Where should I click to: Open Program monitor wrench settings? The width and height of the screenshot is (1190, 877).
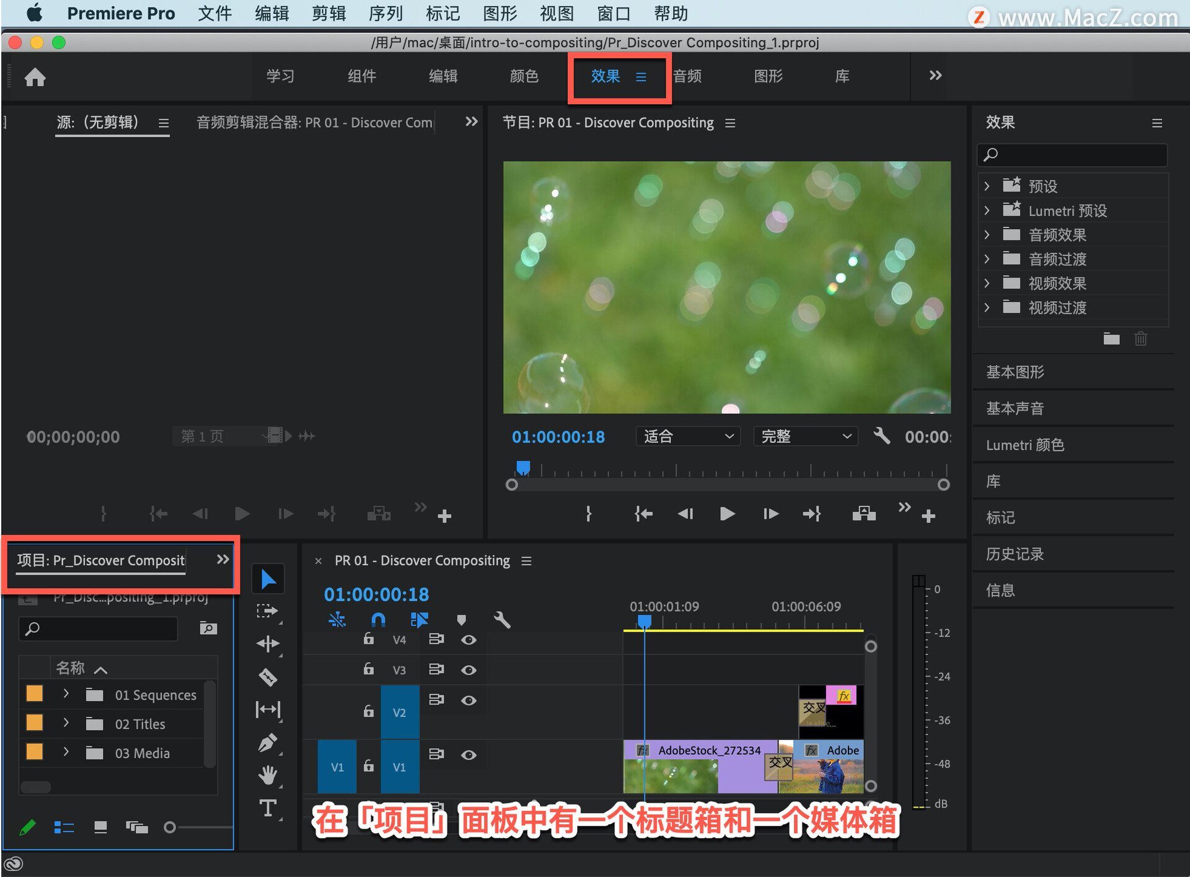(x=881, y=436)
